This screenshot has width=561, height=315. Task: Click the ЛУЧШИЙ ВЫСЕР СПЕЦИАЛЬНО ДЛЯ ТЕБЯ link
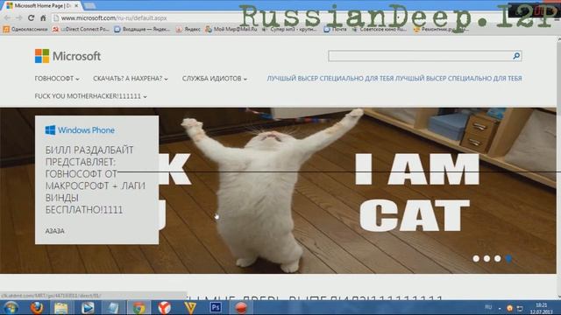point(394,78)
